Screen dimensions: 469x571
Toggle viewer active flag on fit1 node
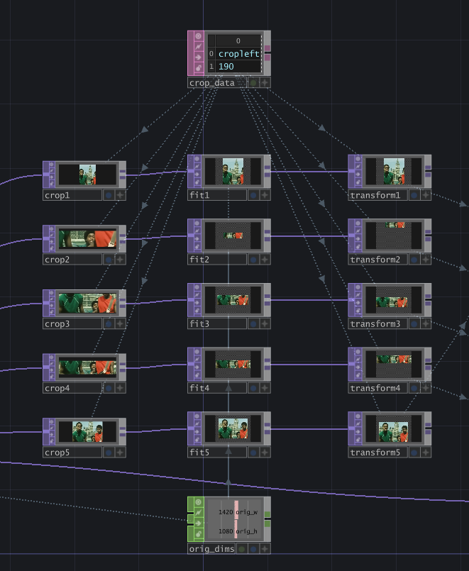198,160
